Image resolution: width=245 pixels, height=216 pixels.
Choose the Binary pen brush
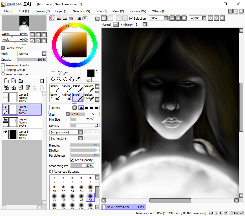[55, 88]
